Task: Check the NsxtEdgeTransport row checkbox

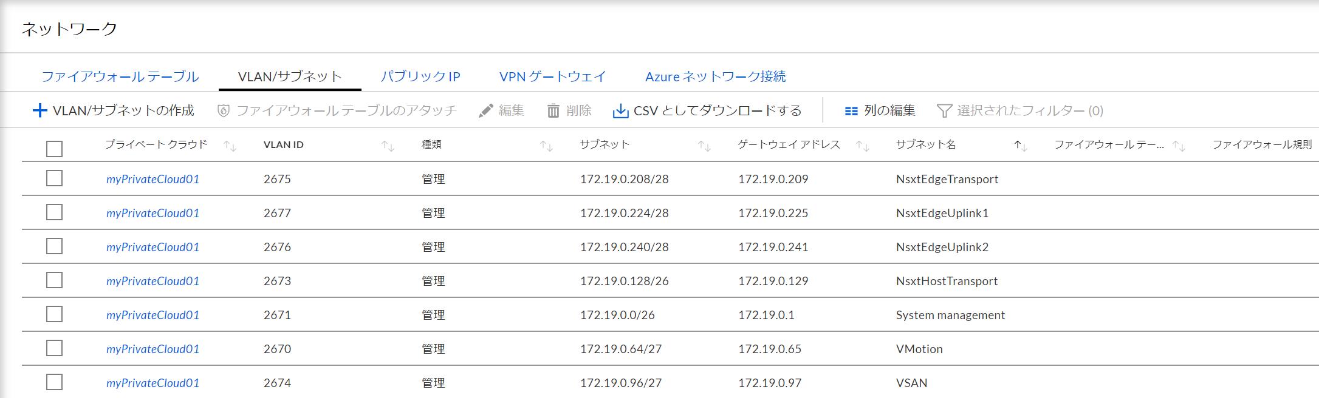Action: pos(55,178)
